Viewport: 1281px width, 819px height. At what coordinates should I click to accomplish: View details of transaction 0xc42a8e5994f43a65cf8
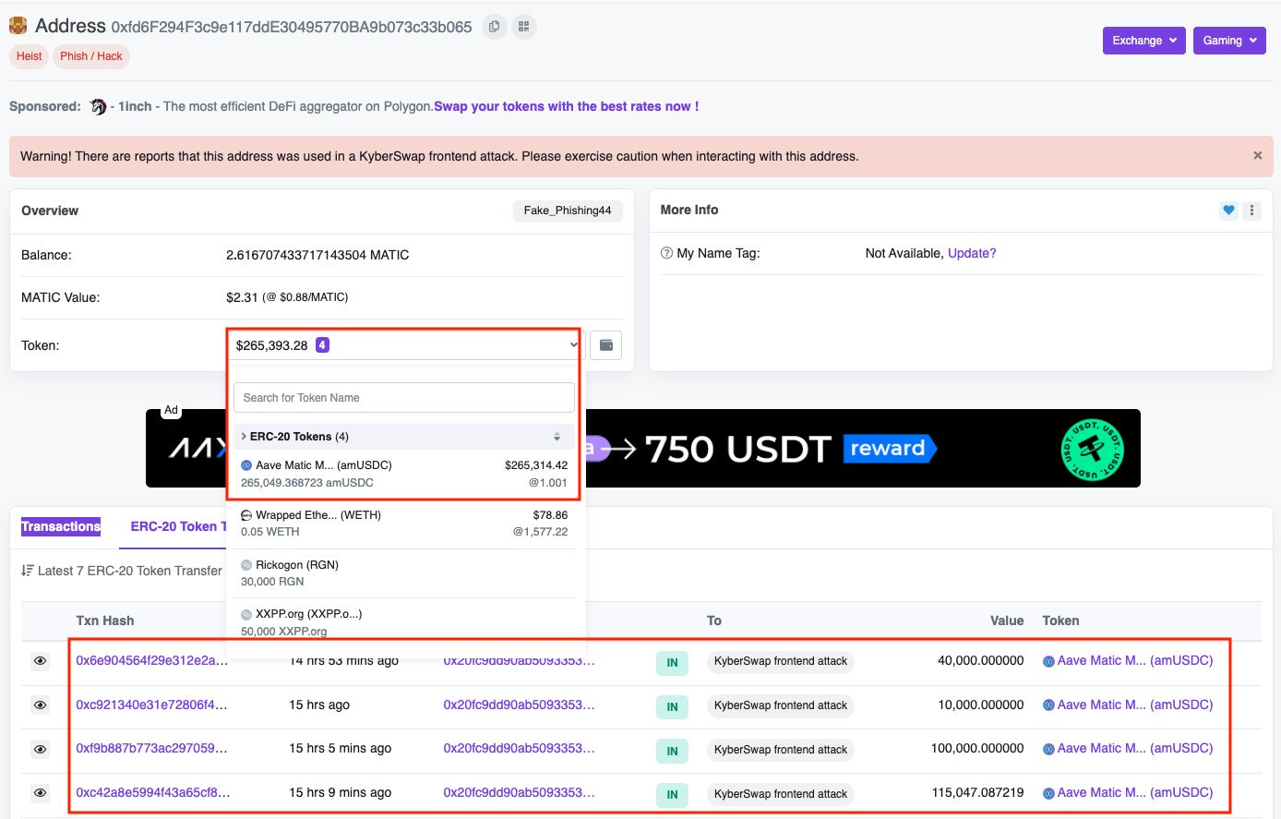40,793
